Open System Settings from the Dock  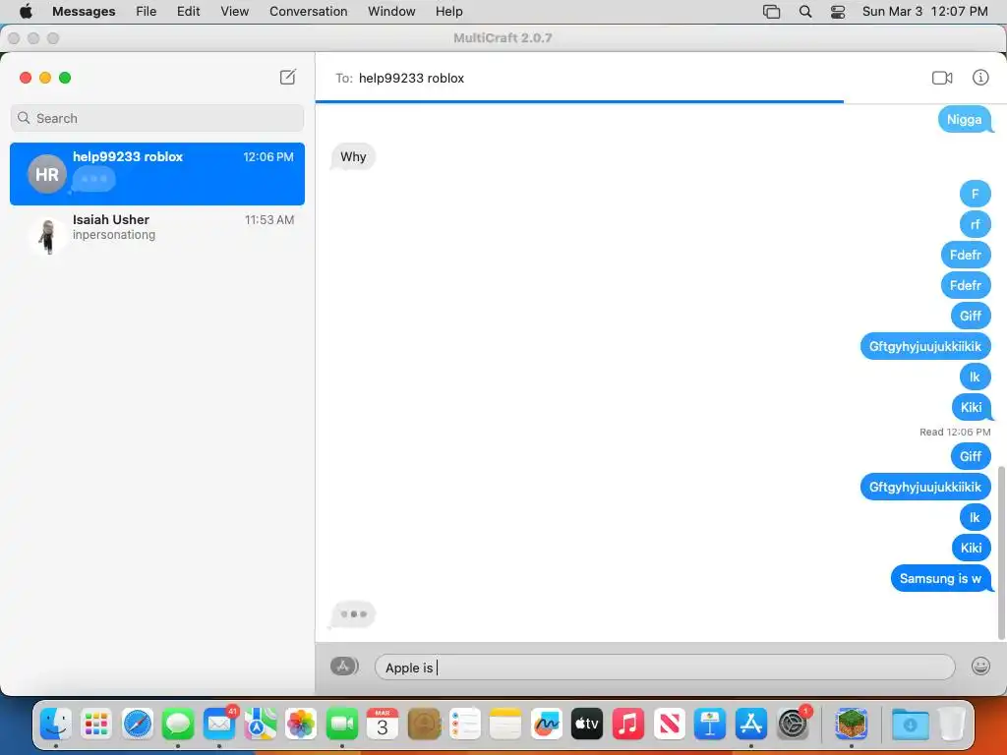click(x=793, y=725)
